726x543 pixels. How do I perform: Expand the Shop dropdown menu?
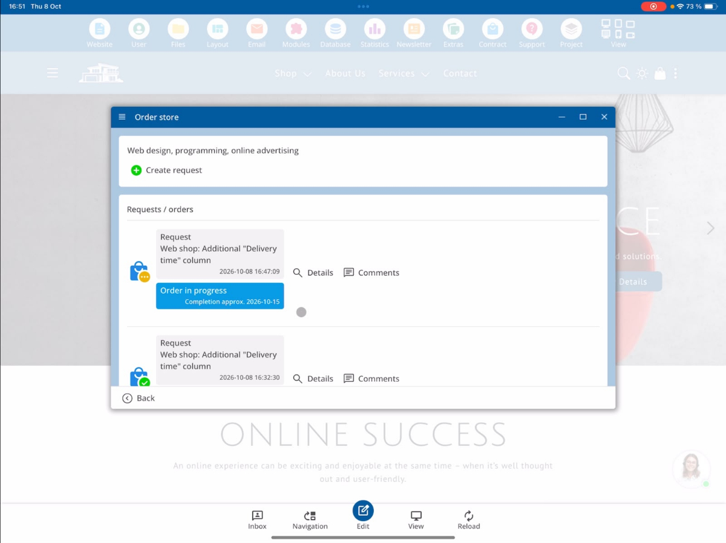(x=293, y=73)
